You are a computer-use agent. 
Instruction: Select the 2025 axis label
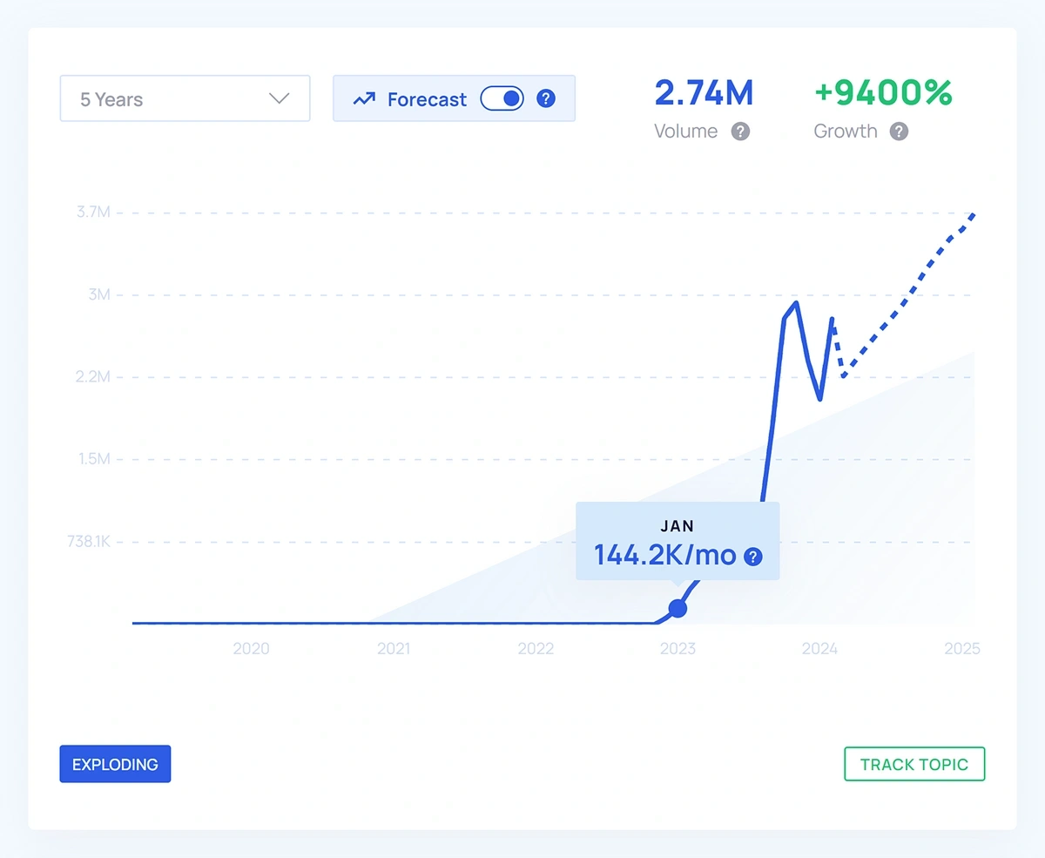coord(962,648)
